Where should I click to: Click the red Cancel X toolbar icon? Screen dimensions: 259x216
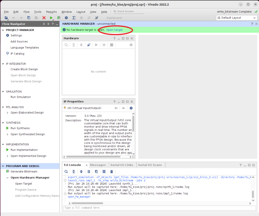(x=44, y=18)
